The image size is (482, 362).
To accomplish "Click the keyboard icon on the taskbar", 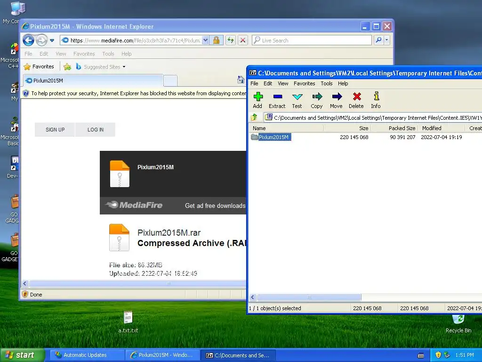I will click(x=421, y=355).
